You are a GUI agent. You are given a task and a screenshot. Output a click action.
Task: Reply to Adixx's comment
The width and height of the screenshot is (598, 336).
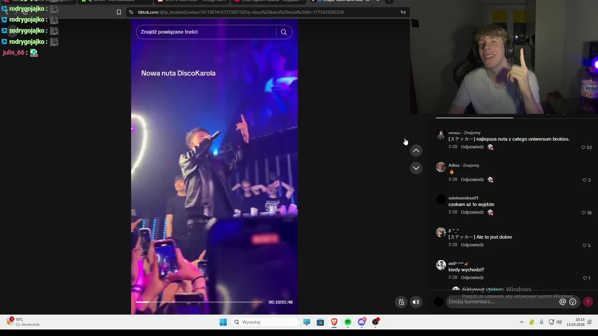(472, 180)
